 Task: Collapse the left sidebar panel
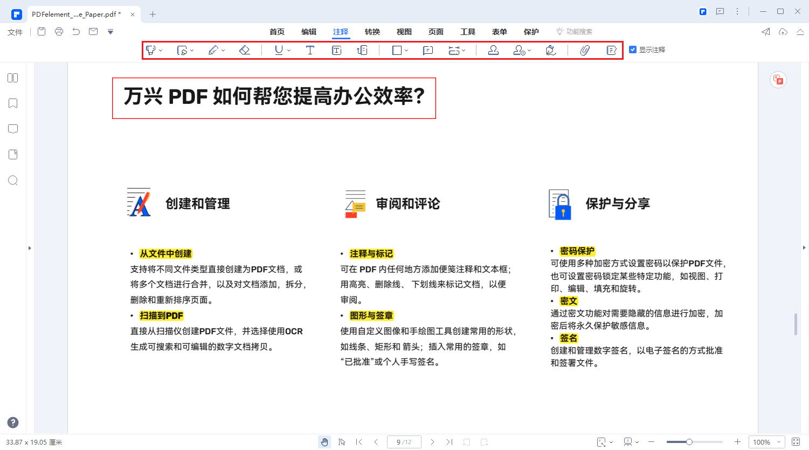30,248
